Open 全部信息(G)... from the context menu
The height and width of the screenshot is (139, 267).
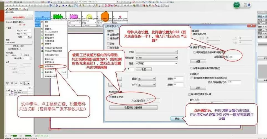50,66
